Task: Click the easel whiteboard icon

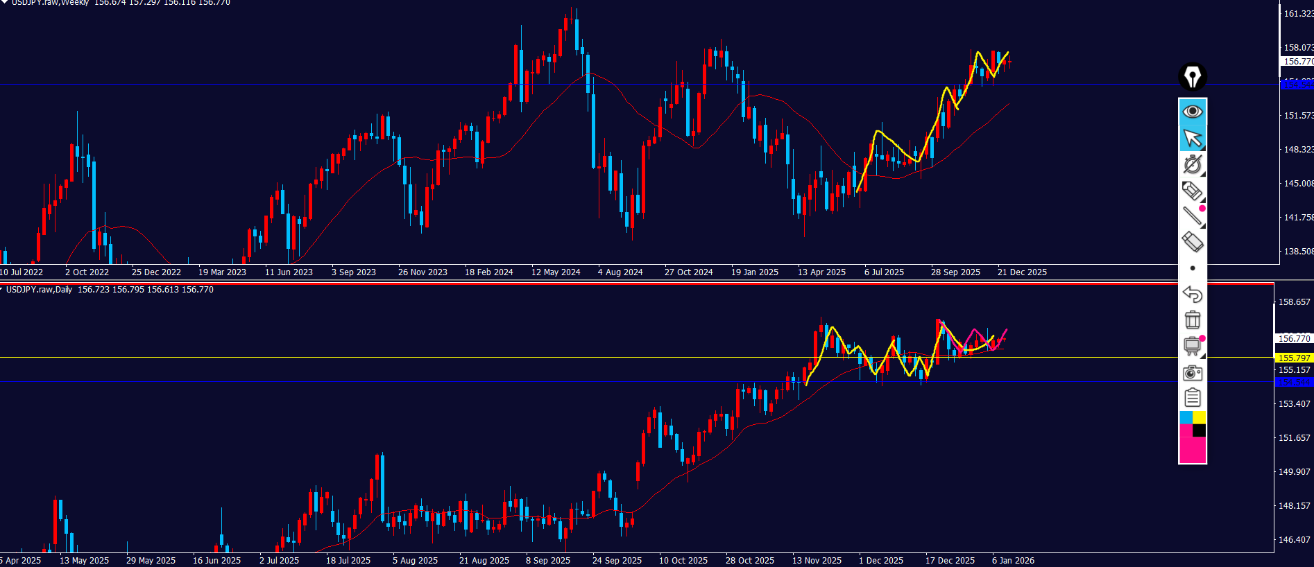Action: point(1192,345)
